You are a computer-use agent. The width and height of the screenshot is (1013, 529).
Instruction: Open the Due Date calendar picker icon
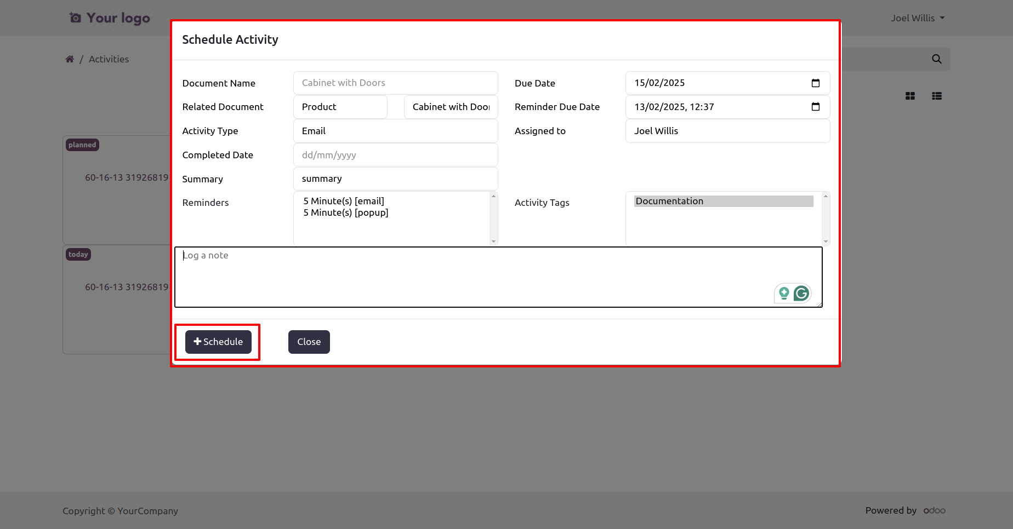coord(816,83)
